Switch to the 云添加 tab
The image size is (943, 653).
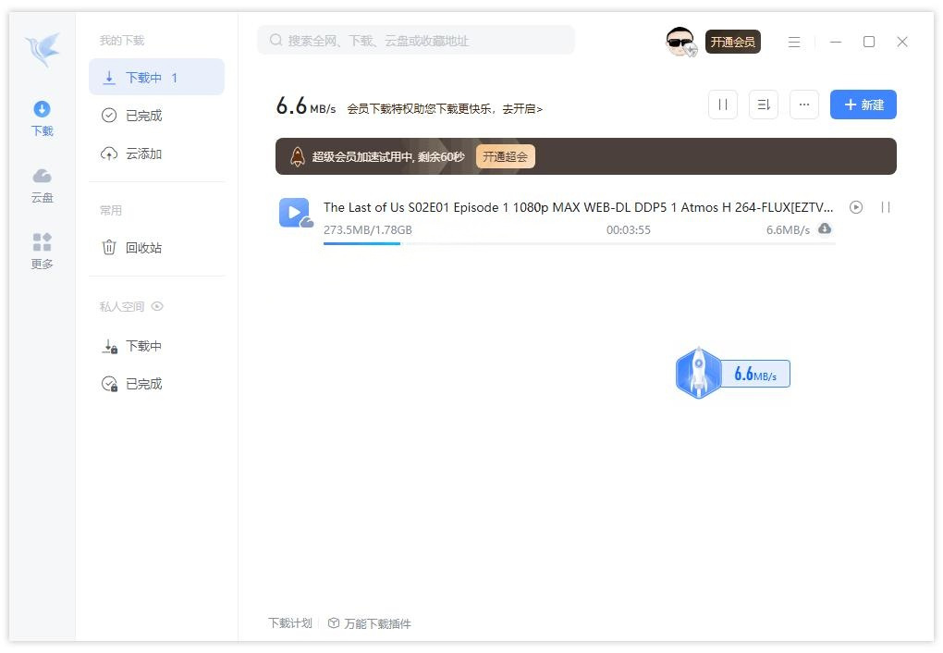(x=143, y=153)
